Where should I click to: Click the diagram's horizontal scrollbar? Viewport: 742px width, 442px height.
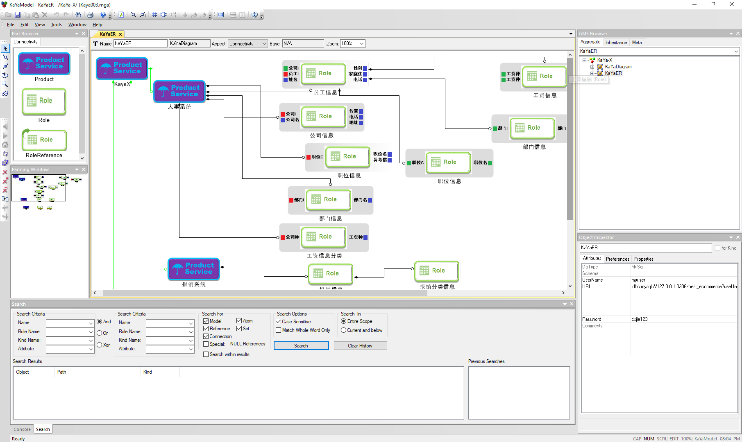[x=265, y=293]
